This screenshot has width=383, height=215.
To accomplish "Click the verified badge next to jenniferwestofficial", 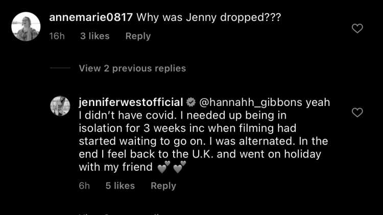I will 191,102.
